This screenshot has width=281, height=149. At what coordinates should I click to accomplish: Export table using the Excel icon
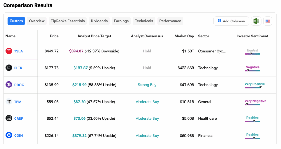pyautogui.click(x=256, y=21)
